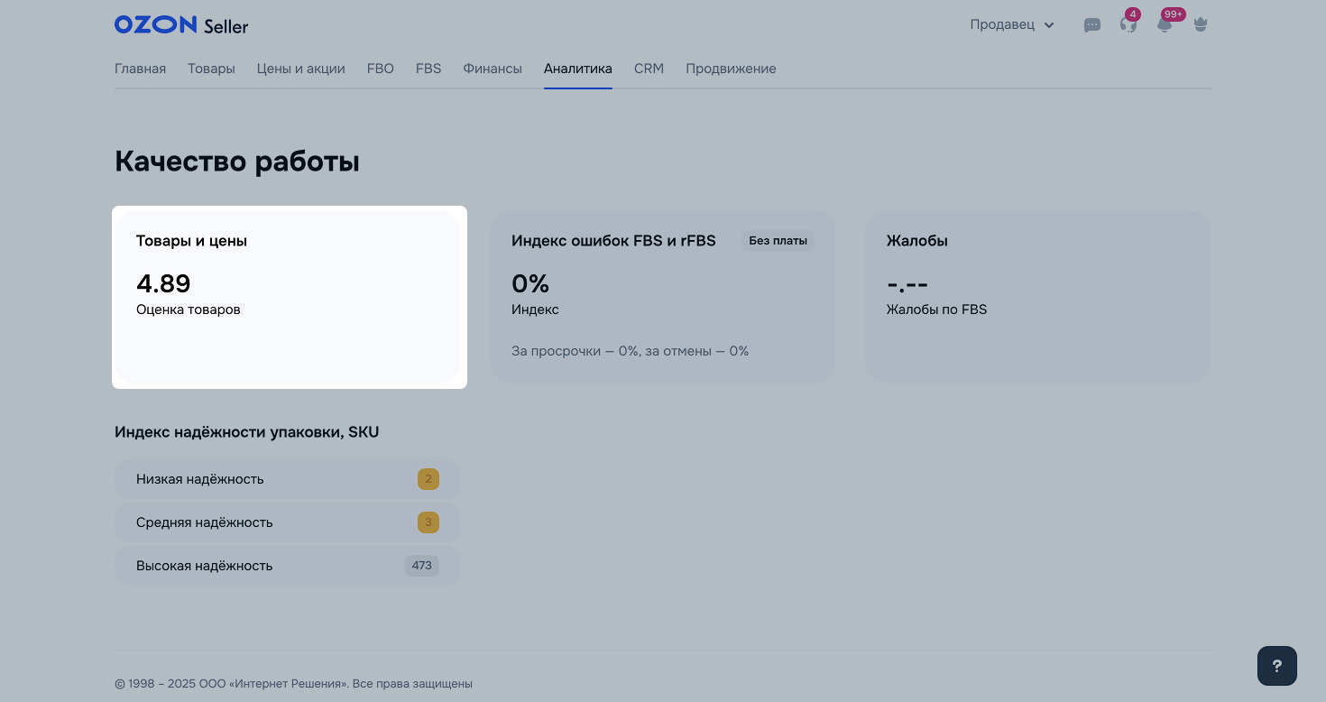Open the Индекс ошибок FBS и rFBS card
1326x702 pixels.
click(x=662, y=297)
